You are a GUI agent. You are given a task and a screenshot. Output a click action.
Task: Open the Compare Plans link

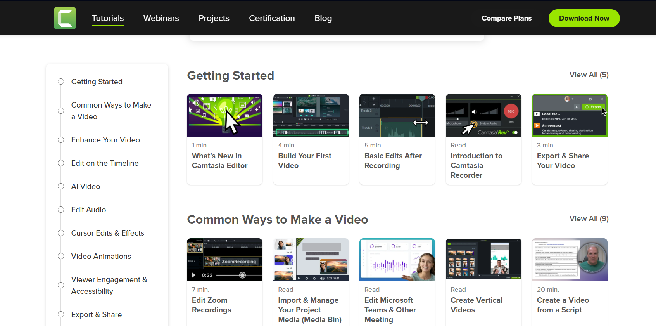506,18
